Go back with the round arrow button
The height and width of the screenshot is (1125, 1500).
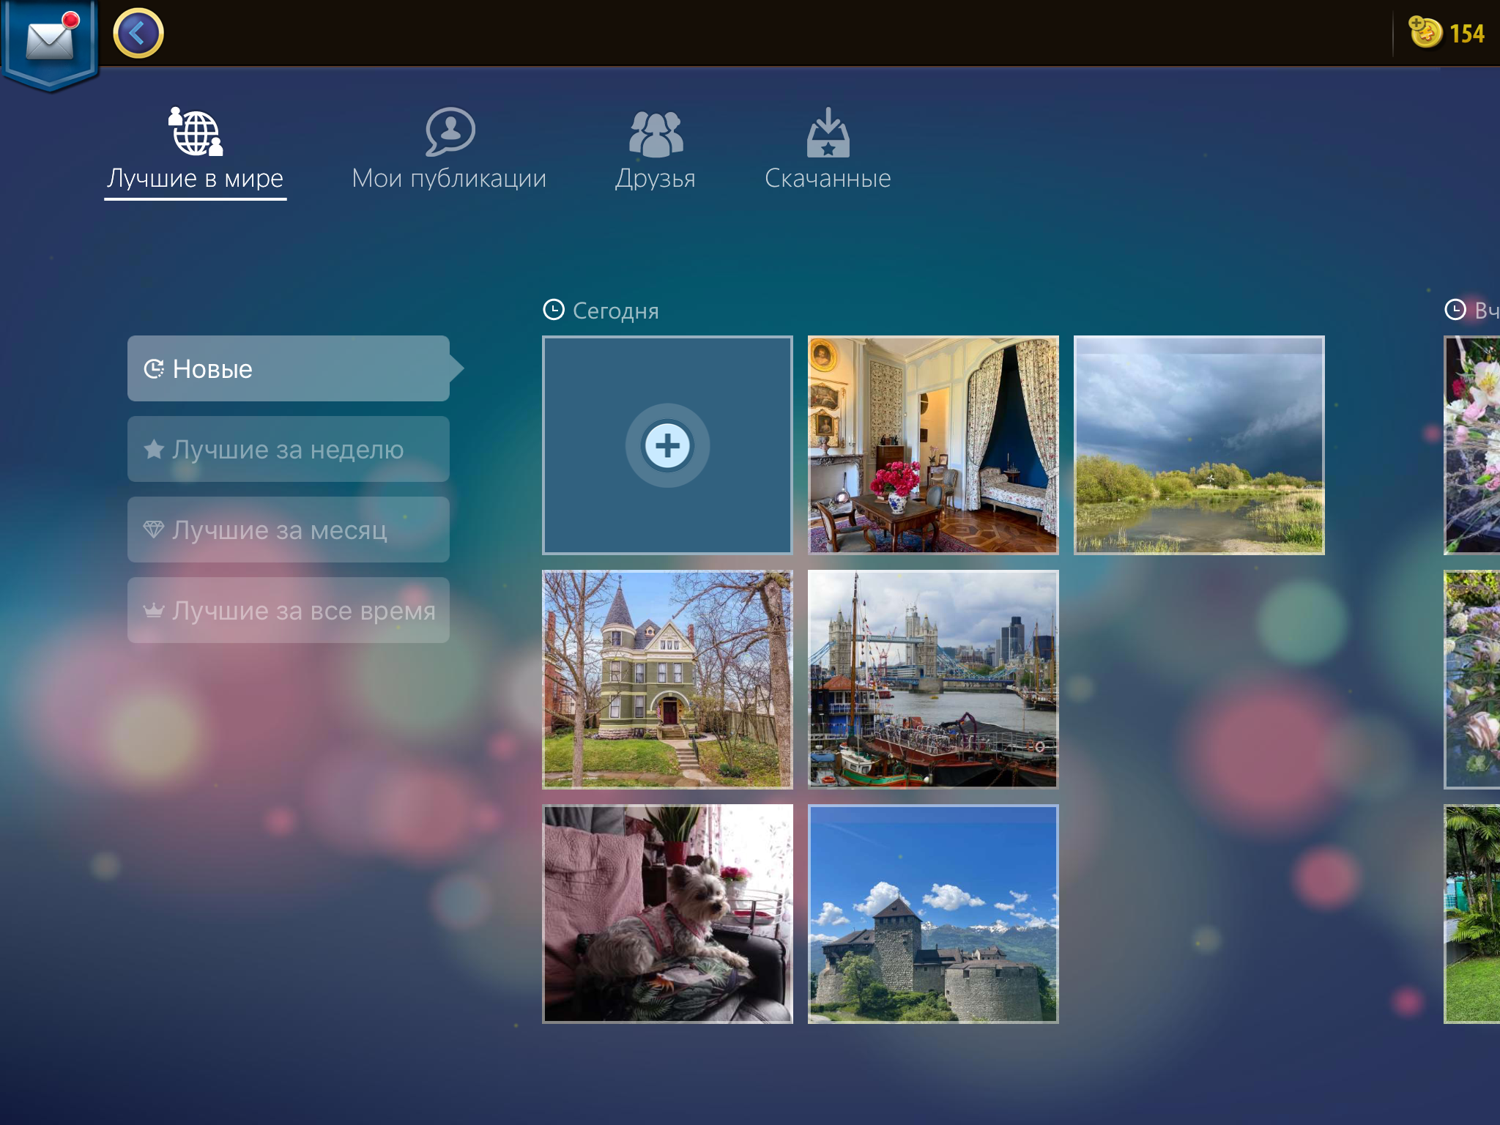coord(138,33)
